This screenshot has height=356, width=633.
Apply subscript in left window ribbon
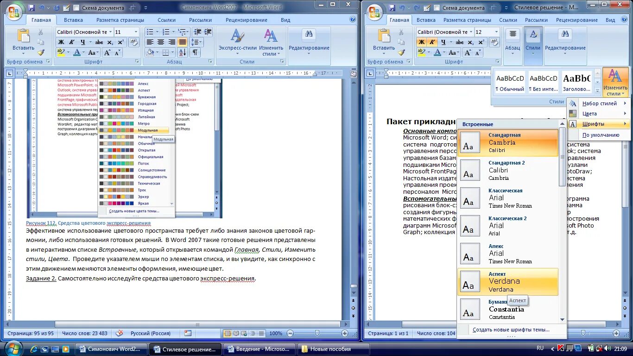110,42
